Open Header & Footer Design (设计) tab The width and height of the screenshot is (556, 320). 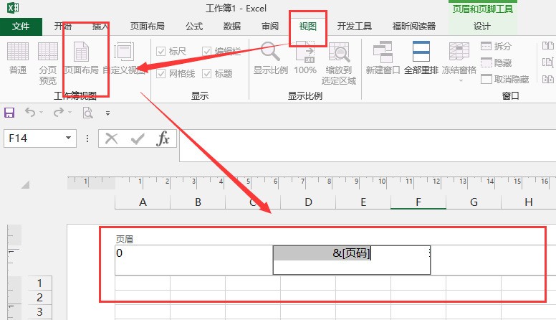tap(481, 27)
